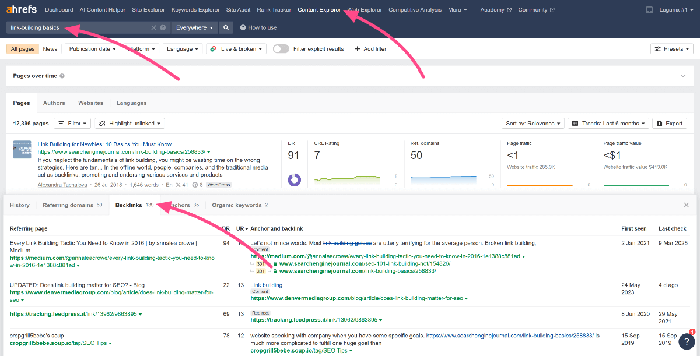Open Site Explorer from the nav bar

(149, 10)
